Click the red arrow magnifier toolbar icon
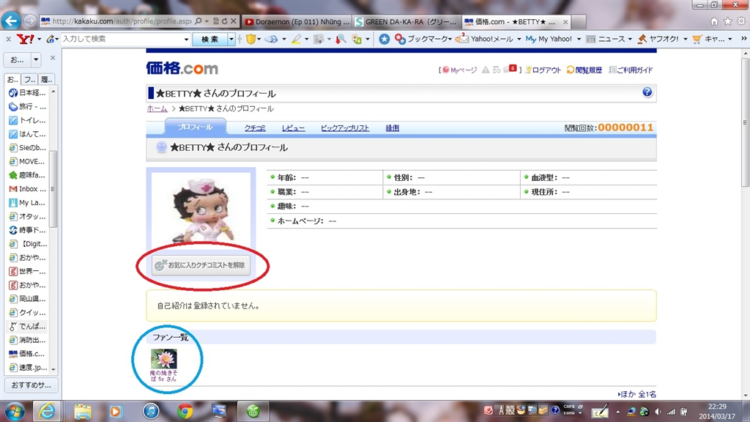 click(x=341, y=39)
